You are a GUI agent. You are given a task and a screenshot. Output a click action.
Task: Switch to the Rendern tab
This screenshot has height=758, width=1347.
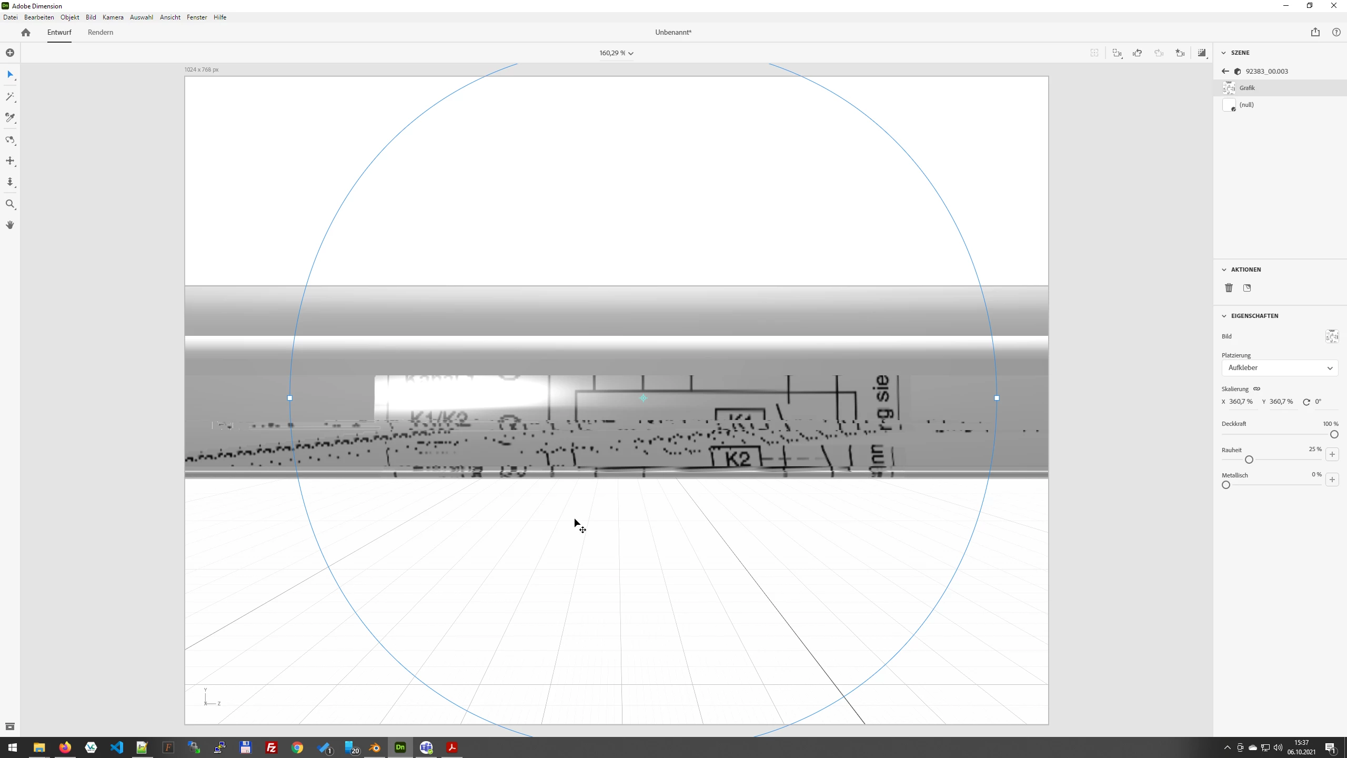(x=100, y=32)
